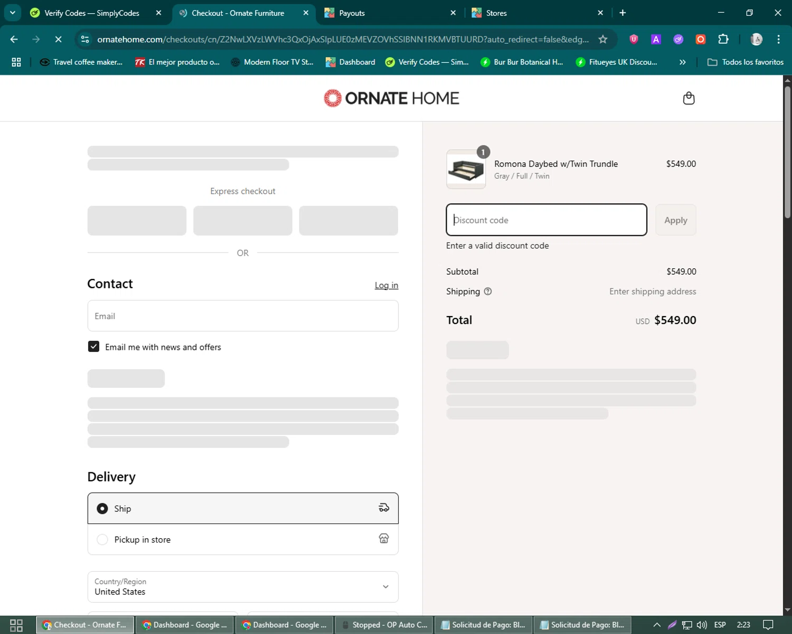Click the $549.00 total amount
The height and width of the screenshot is (634, 792).
[x=675, y=320]
